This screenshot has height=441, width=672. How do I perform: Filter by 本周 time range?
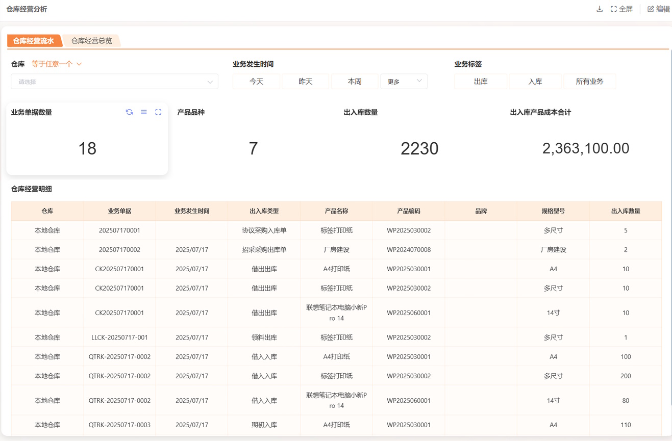[354, 82]
